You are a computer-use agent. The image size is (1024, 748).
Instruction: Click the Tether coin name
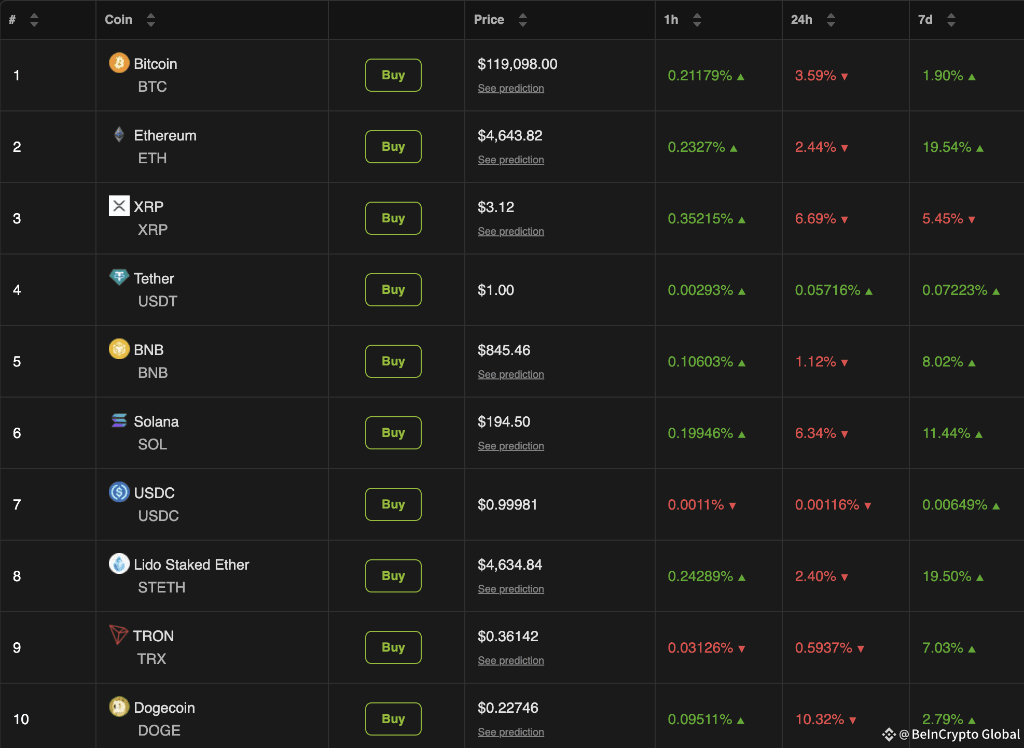pyautogui.click(x=154, y=278)
